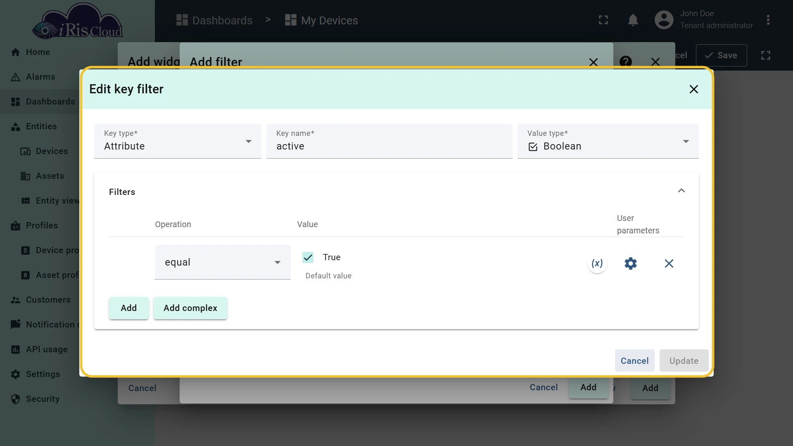Collapse the Filters section
Screen dimensions: 793x446
pyautogui.click(x=681, y=191)
